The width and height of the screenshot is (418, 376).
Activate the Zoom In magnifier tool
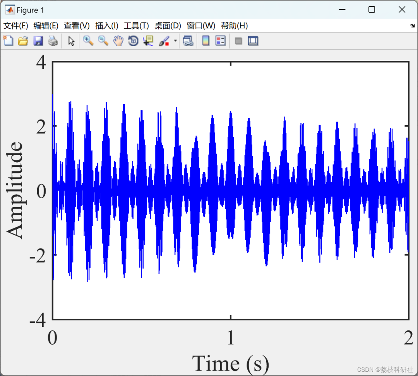coord(88,41)
